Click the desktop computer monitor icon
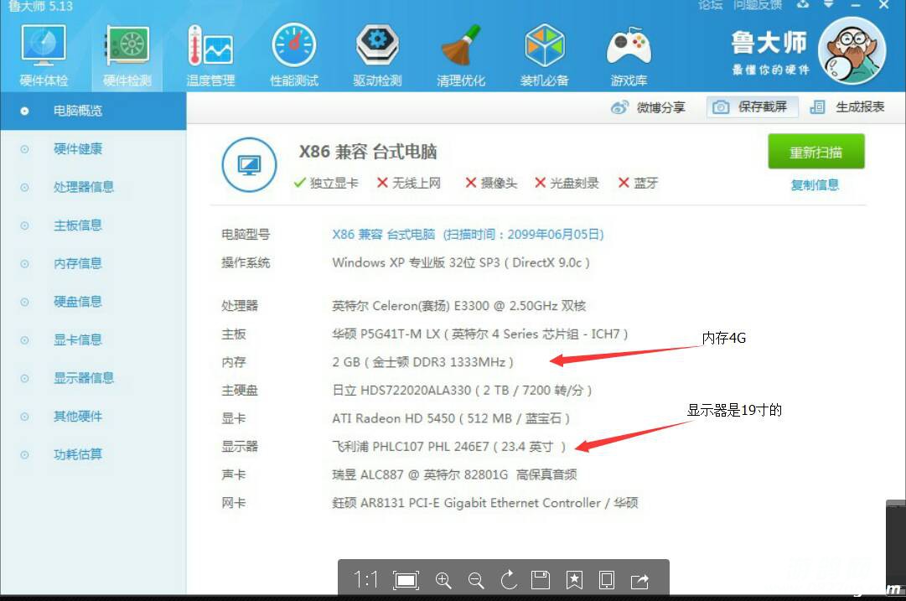This screenshot has width=906, height=601. point(249,164)
